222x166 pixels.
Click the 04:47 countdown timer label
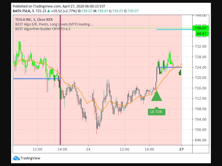(x=201, y=33)
